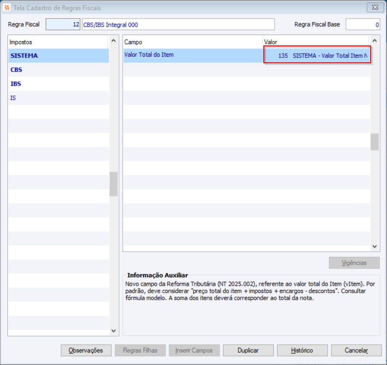387x365 pixels.
Task: Open Observações
Action: coord(86,350)
